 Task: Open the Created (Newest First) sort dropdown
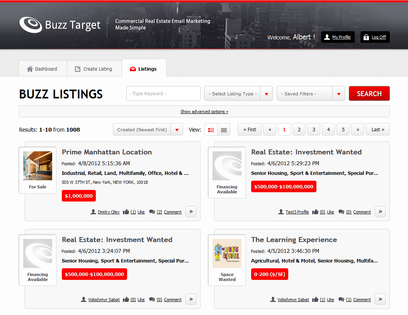pyautogui.click(x=148, y=130)
